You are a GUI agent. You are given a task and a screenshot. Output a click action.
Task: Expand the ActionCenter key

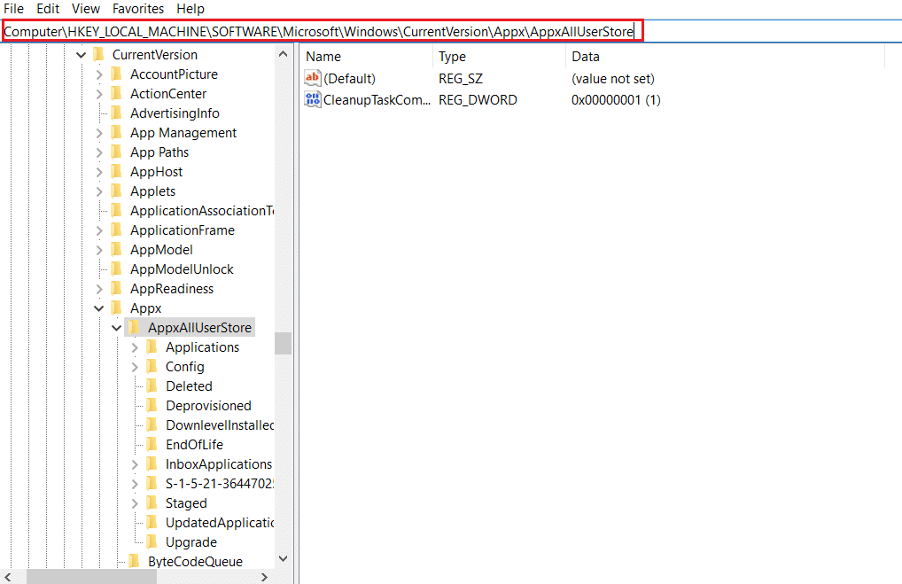click(99, 94)
